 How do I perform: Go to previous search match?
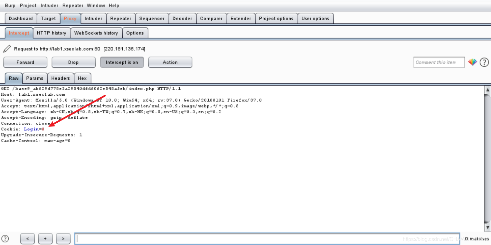tap(27, 239)
